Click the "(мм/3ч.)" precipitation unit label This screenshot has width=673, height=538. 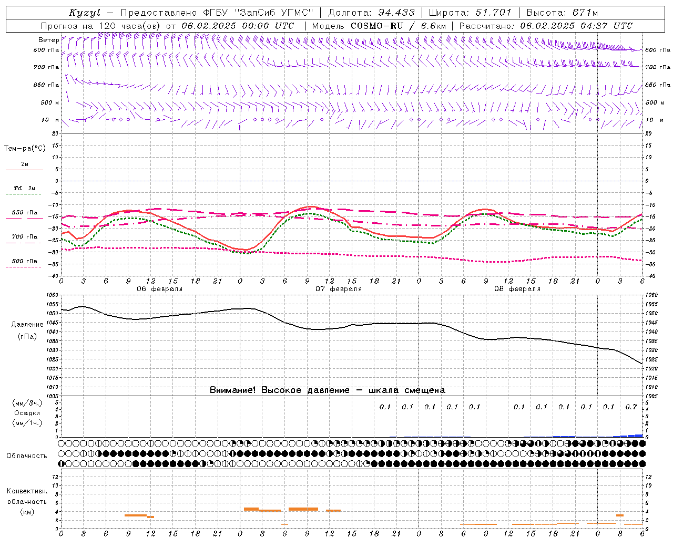27,403
